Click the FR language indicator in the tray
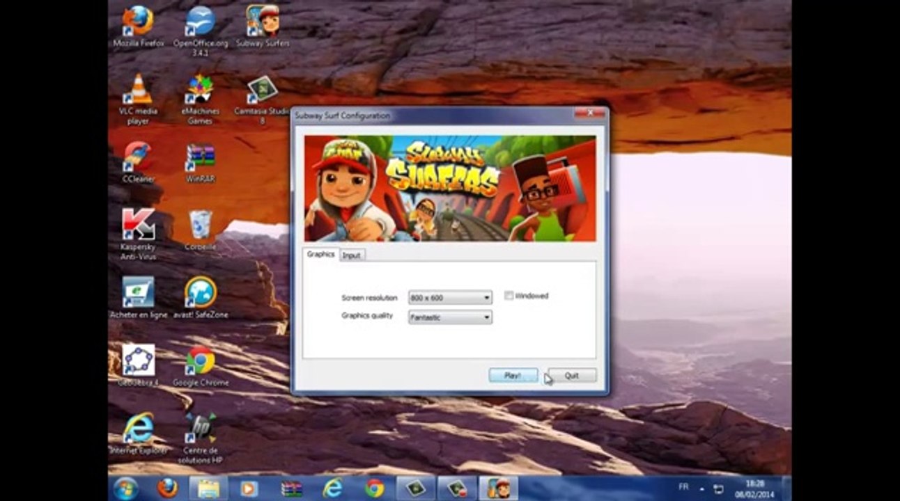Viewport: 900px width, 501px height. [684, 486]
